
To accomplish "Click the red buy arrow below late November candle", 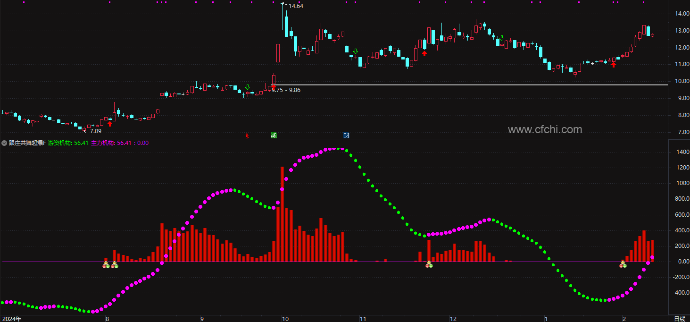I will (424, 53).
